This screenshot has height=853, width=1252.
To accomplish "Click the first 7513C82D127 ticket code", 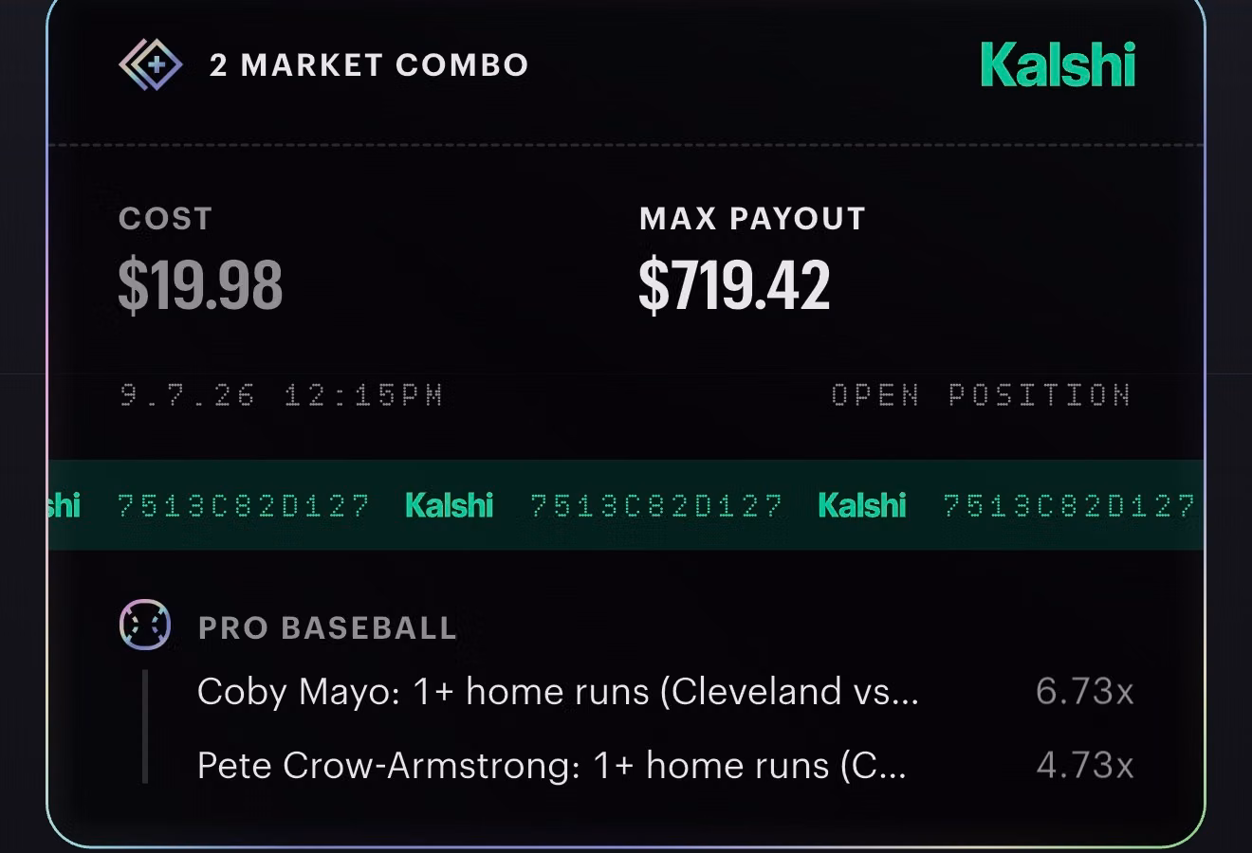I will coord(243,506).
